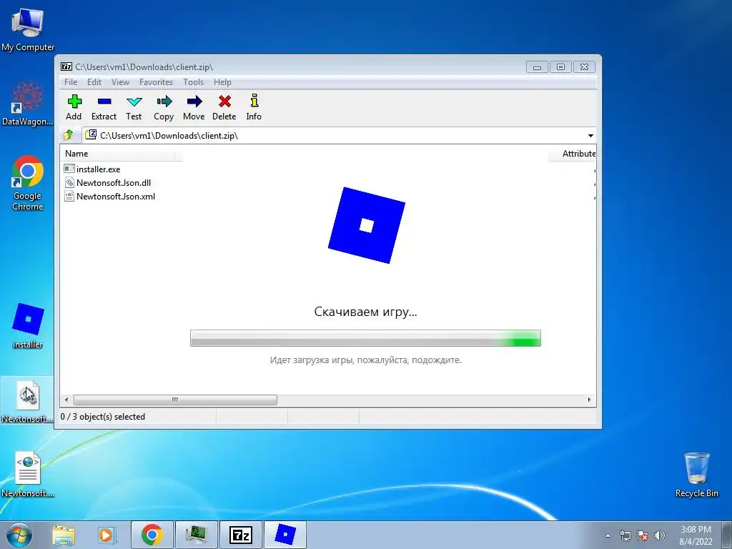732x549 pixels.
Task: Go up one folder using the arrow icon
Action: tap(69, 135)
